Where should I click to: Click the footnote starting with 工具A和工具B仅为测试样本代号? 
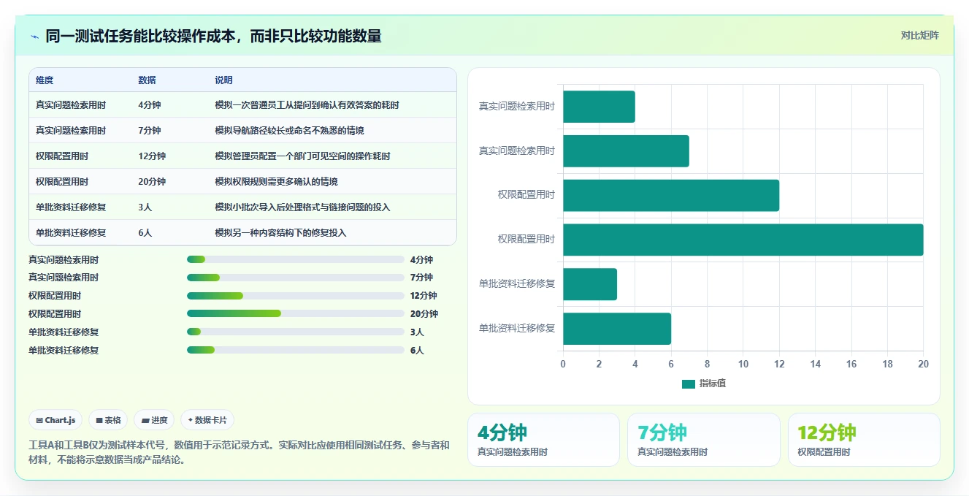pos(239,452)
